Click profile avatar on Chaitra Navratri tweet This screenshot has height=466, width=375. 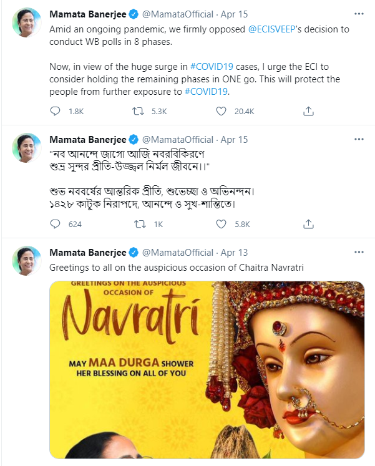click(x=27, y=261)
